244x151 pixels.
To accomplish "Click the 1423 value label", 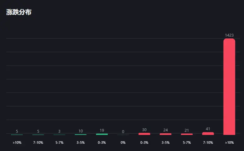I will 229,35.
